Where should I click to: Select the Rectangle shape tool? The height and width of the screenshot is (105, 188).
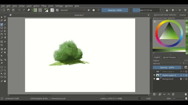tap(2, 28)
